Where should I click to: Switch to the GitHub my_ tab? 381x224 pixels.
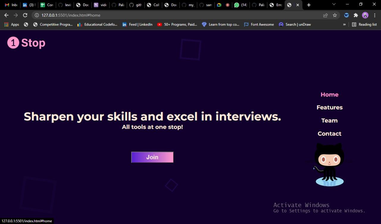188,5
